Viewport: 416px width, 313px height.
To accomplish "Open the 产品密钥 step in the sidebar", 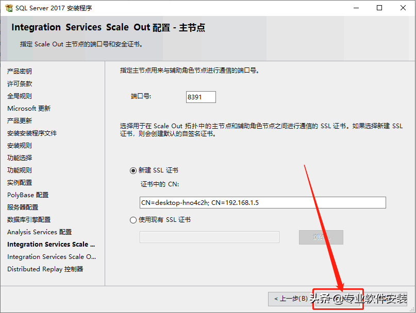I will (x=20, y=72).
